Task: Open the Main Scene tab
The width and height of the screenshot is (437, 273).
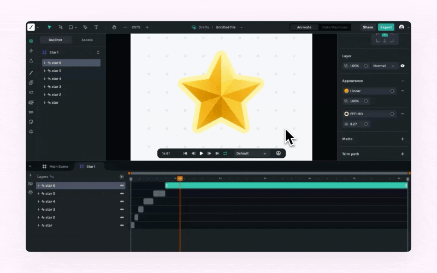Action: coord(56,167)
